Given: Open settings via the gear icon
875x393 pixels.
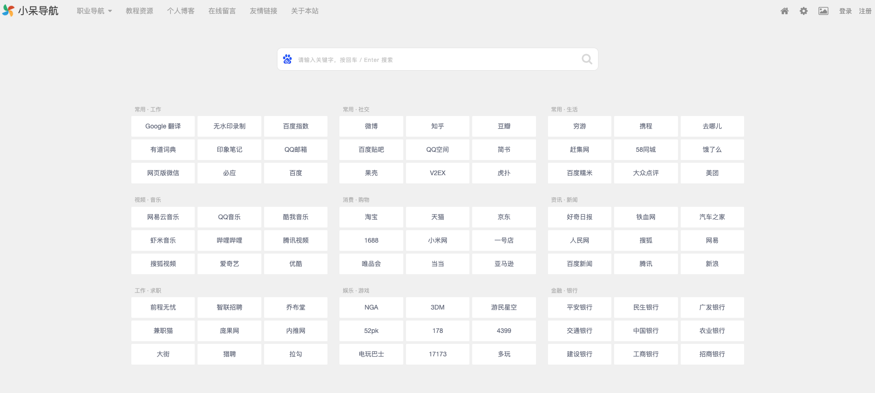Looking at the screenshot, I should tap(803, 11).
